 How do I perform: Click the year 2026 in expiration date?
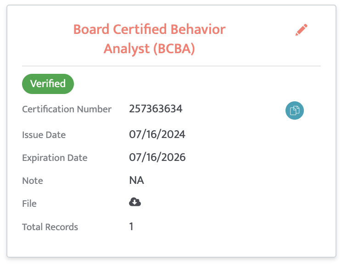point(173,157)
